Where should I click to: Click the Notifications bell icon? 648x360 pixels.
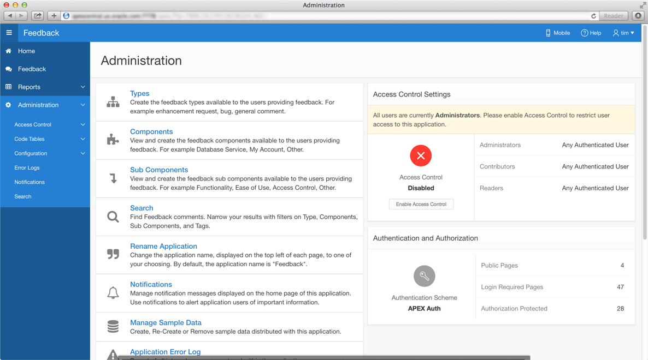pyautogui.click(x=113, y=293)
